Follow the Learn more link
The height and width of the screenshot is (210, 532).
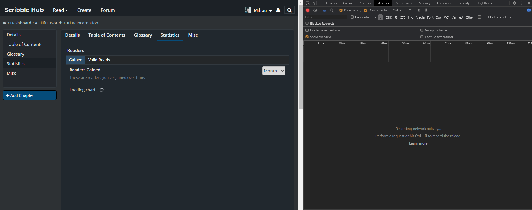click(418, 143)
